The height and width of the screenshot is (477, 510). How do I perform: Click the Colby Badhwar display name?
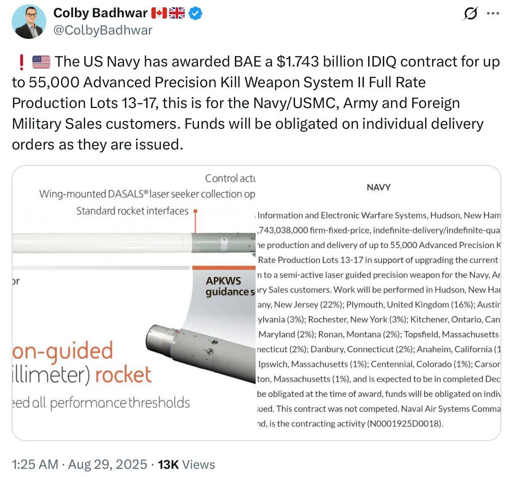point(100,13)
